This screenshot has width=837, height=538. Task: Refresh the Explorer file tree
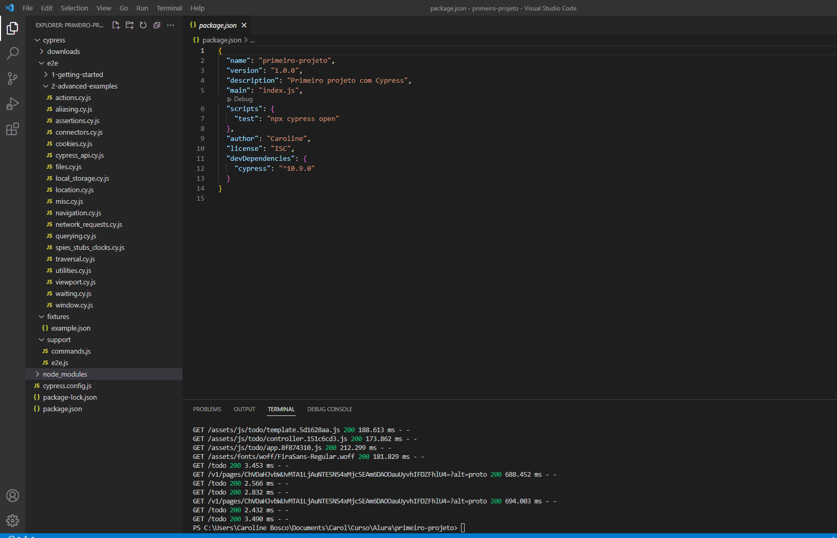[x=143, y=25]
